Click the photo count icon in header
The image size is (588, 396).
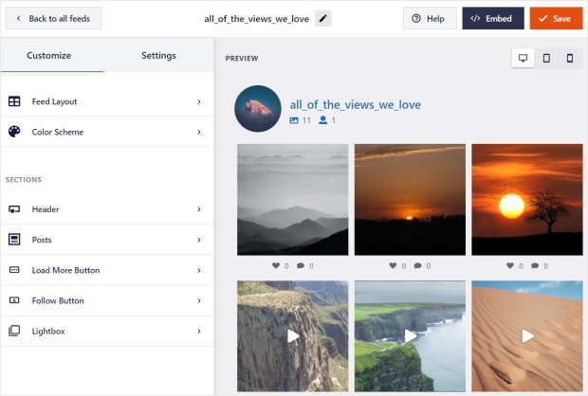(x=294, y=120)
